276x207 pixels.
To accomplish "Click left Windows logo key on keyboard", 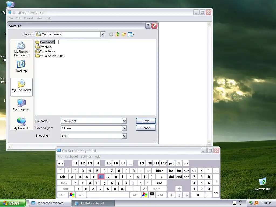I will pos(72,195).
